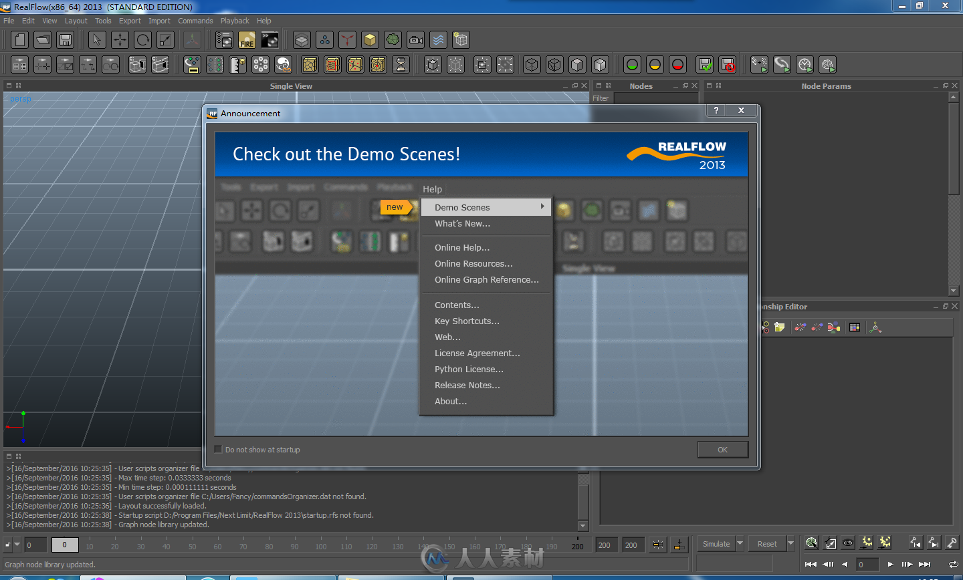Click the hourglass icon in second toolbar
The image size is (963, 580).
[x=401, y=65]
